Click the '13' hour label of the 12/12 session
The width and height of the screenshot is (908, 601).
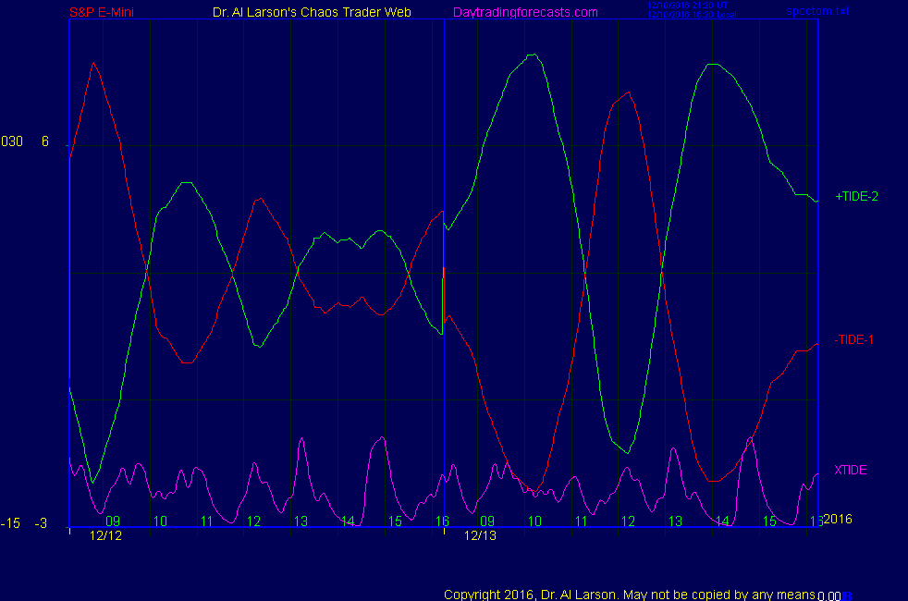tap(301, 521)
